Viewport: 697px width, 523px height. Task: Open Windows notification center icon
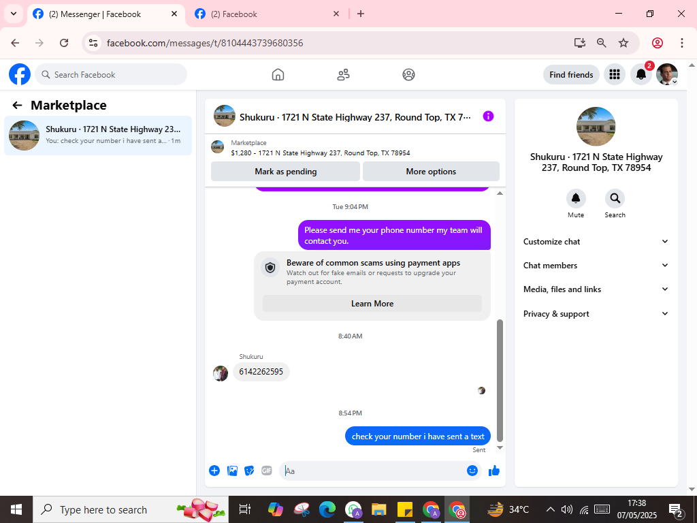tap(676, 511)
